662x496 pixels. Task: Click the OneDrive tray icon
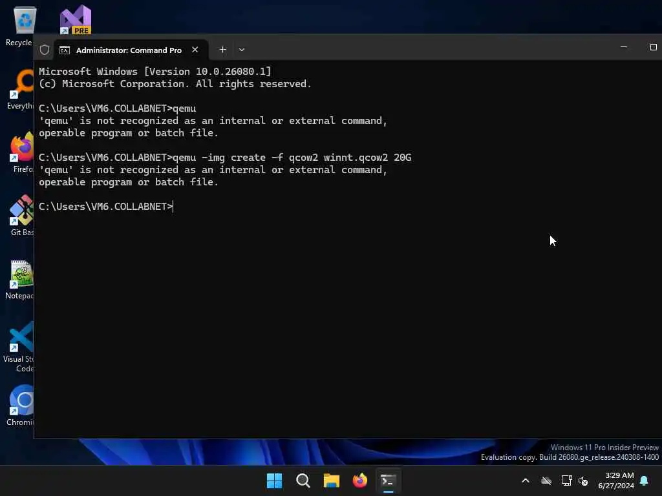(x=546, y=480)
